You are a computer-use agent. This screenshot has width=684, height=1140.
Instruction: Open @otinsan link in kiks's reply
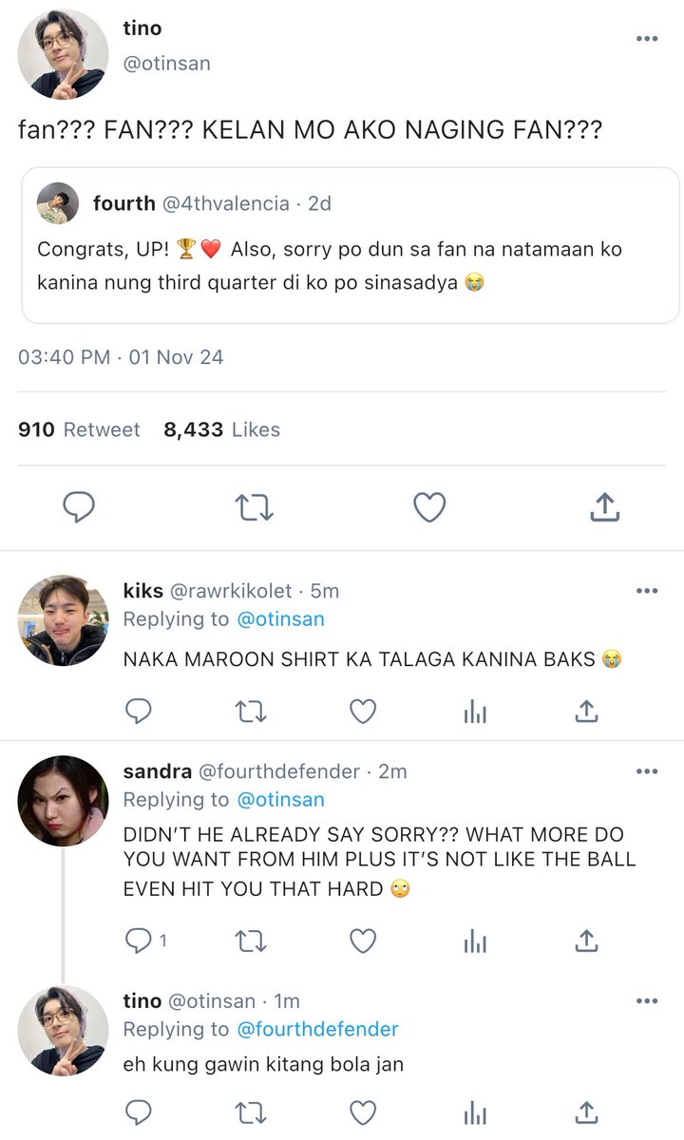(280, 619)
